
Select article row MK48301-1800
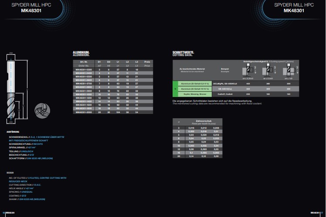pos(113,109)
